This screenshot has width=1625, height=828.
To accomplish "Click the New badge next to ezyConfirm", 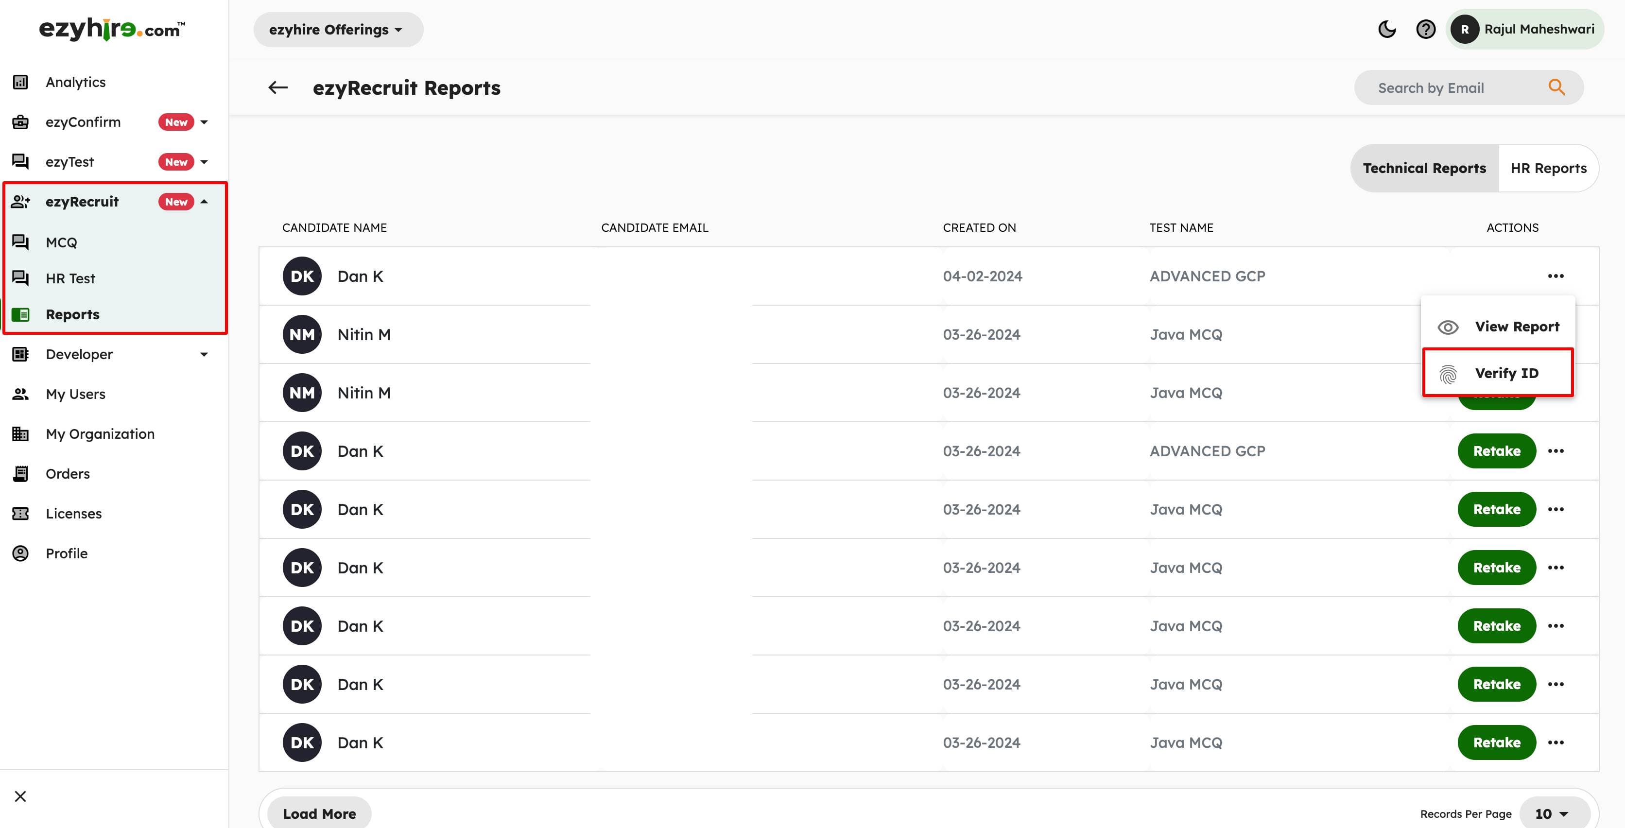I will [176, 122].
